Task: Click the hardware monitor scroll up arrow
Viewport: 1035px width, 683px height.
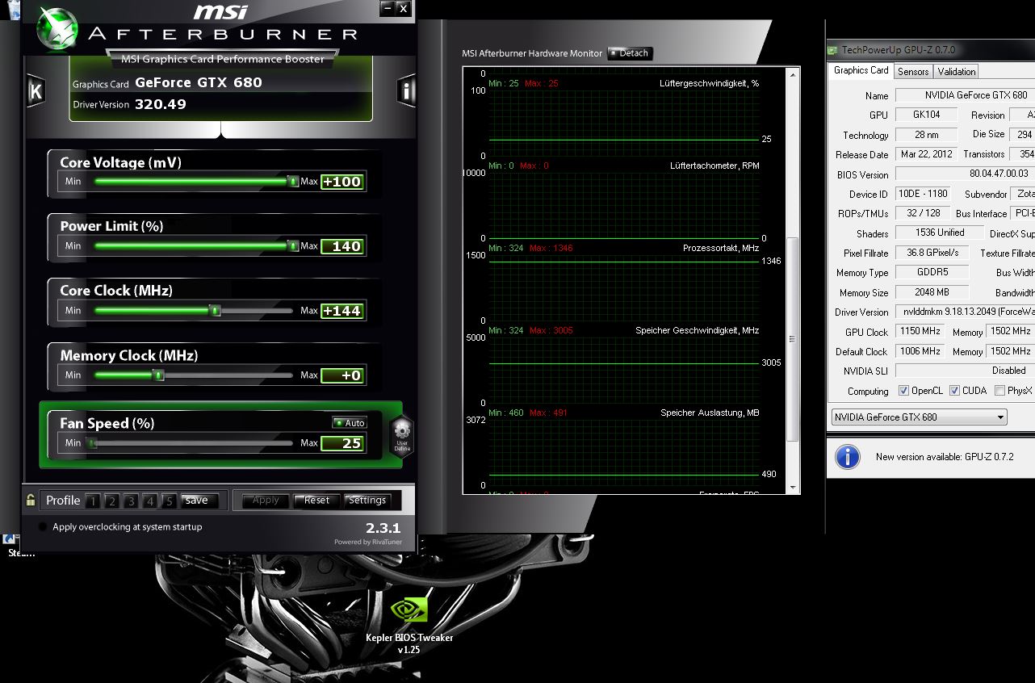Action: pyautogui.click(x=793, y=73)
